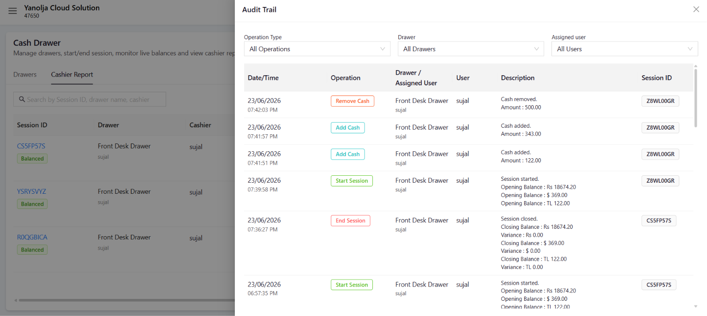
Task: Click the Cashier header in Cashier Report
Action: point(200,125)
